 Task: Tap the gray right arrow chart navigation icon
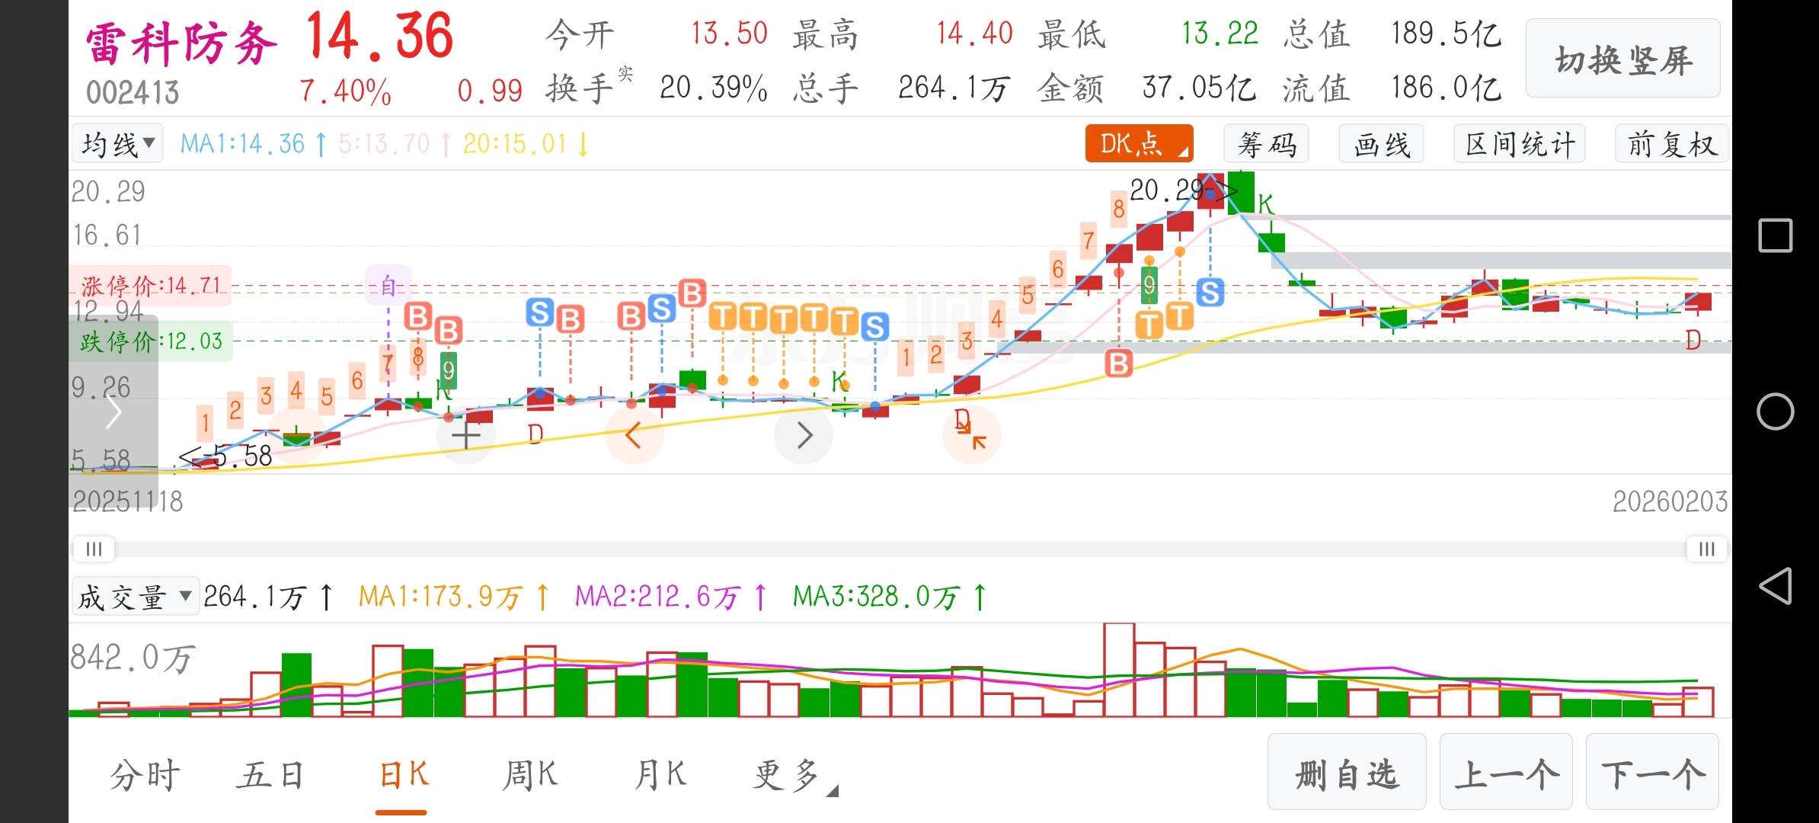click(x=804, y=436)
